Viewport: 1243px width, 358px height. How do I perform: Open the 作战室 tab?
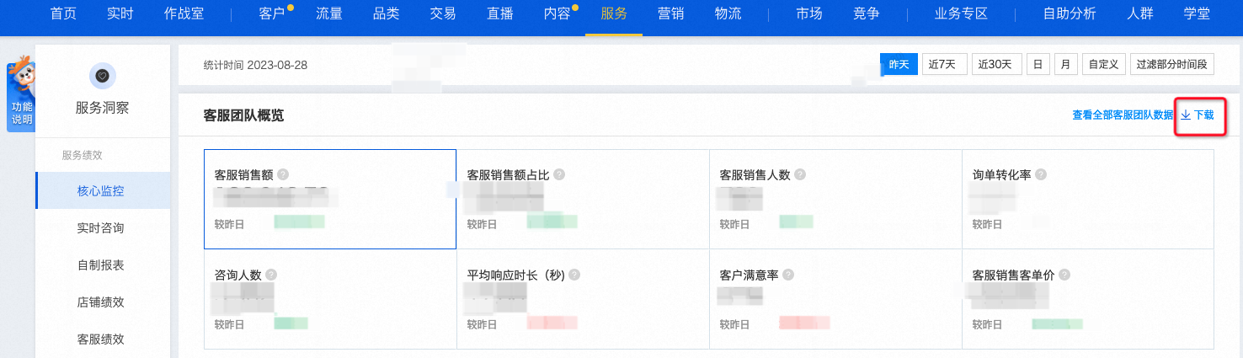click(x=184, y=14)
